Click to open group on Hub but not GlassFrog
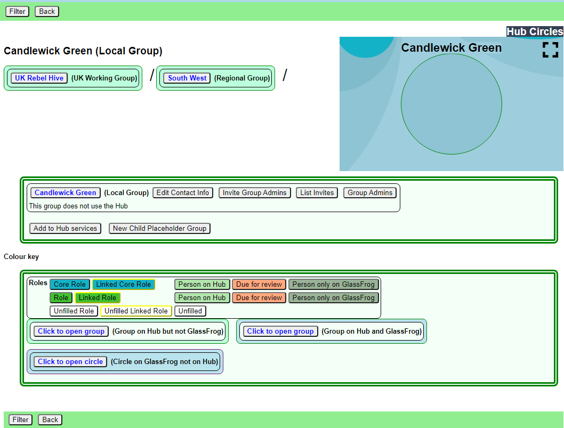Image resolution: width=564 pixels, height=428 pixels. (x=71, y=331)
